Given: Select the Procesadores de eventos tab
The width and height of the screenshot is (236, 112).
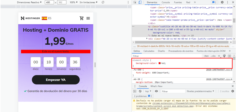Looking at the screenshot, I should [181, 51].
